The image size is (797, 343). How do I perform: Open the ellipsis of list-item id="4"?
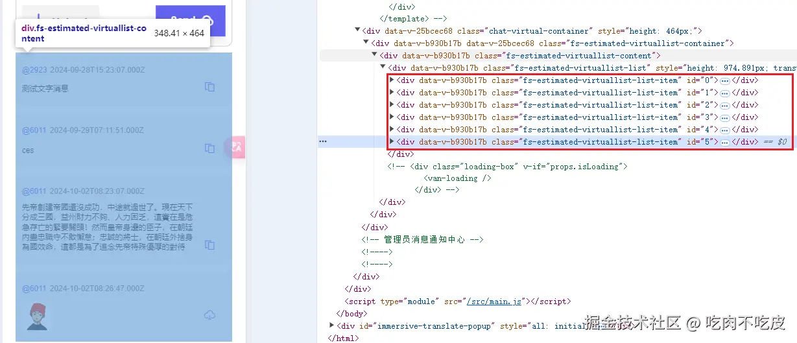tap(725, 130)
